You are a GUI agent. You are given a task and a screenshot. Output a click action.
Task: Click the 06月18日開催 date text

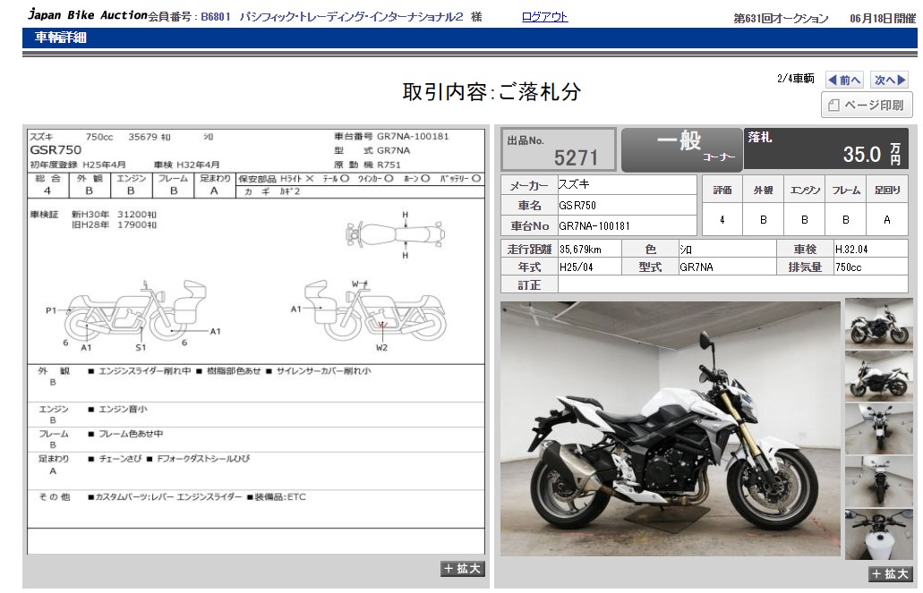coord(883,19)
